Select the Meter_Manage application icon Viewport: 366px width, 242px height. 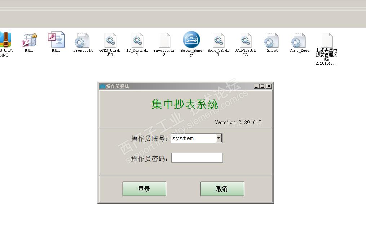[191, 40]
